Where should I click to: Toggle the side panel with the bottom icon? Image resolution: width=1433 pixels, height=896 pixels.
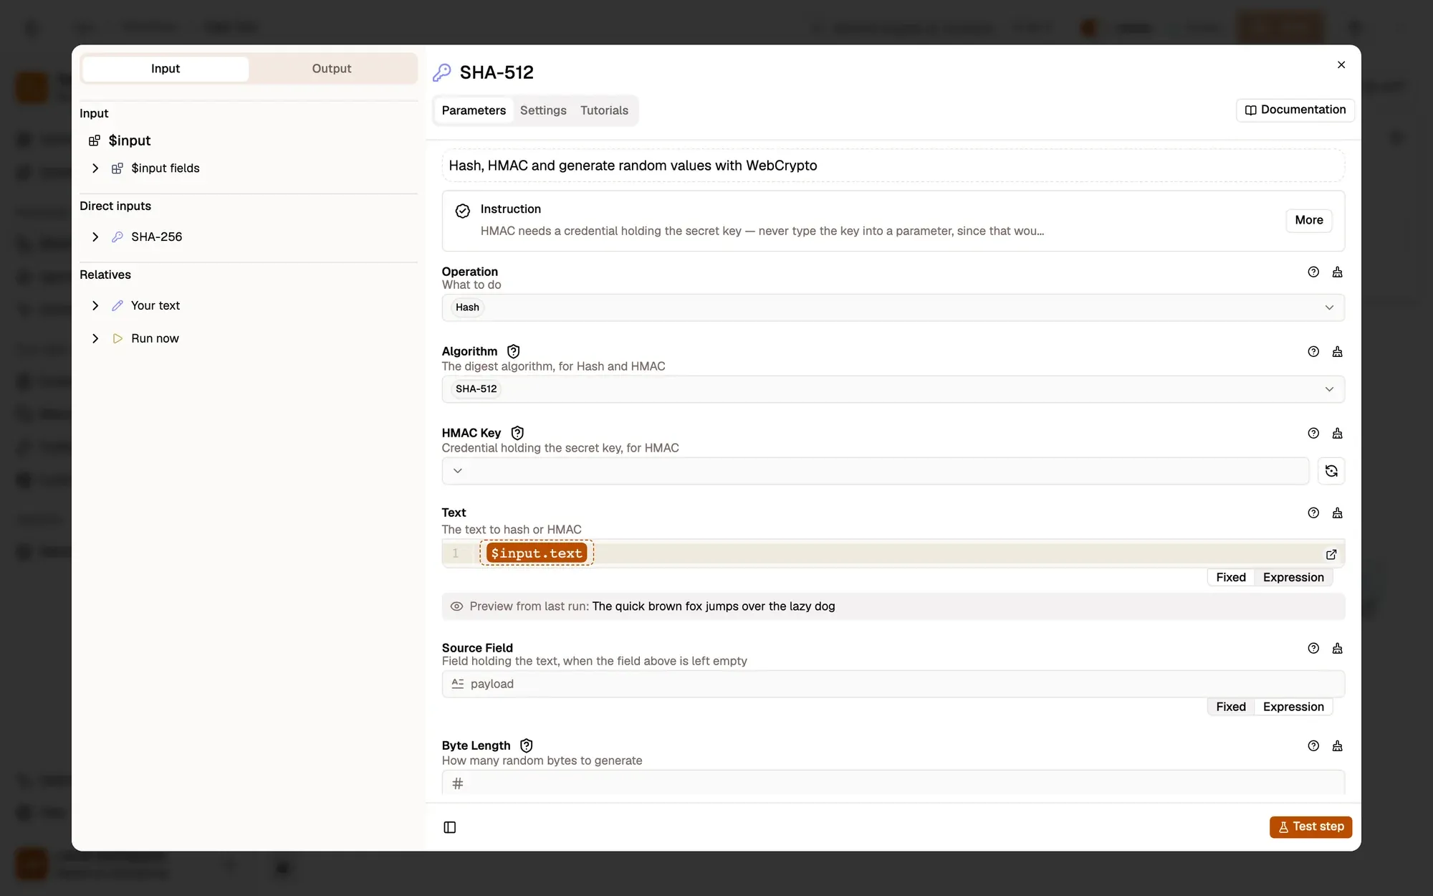(450, 827)
